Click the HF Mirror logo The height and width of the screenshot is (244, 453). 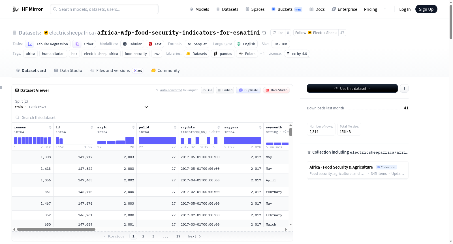tap(28, 9)
